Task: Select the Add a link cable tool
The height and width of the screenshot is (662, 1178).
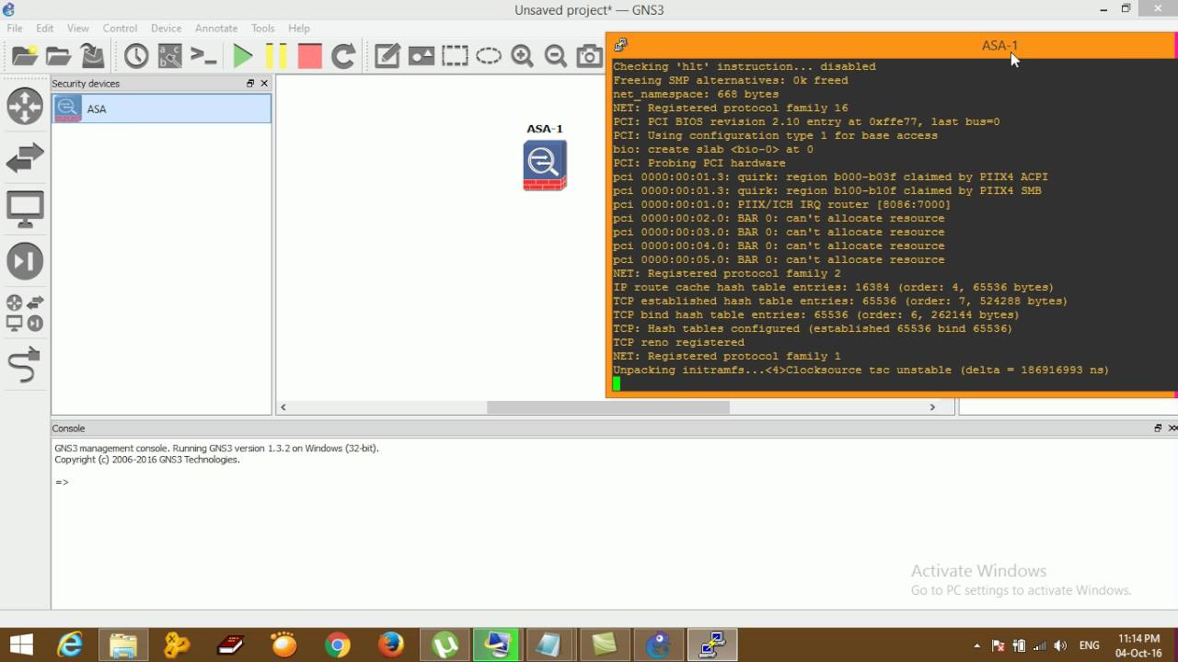Action: point(25,365)
